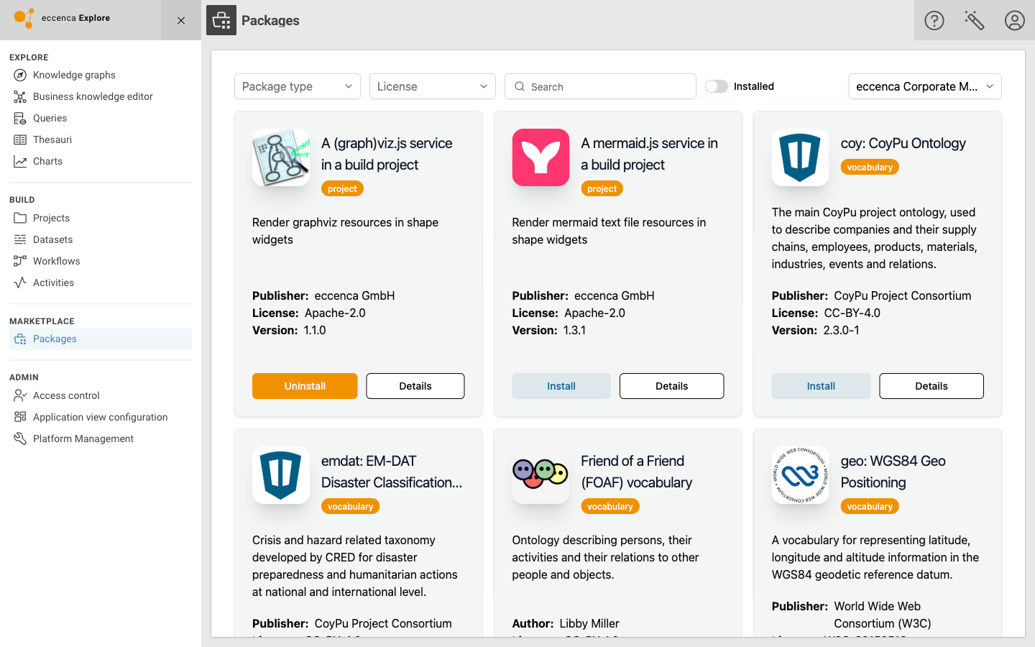Click the mermaid.js package pink logo
Viewport: 1035px width, 647px height.
coord(540,157)
